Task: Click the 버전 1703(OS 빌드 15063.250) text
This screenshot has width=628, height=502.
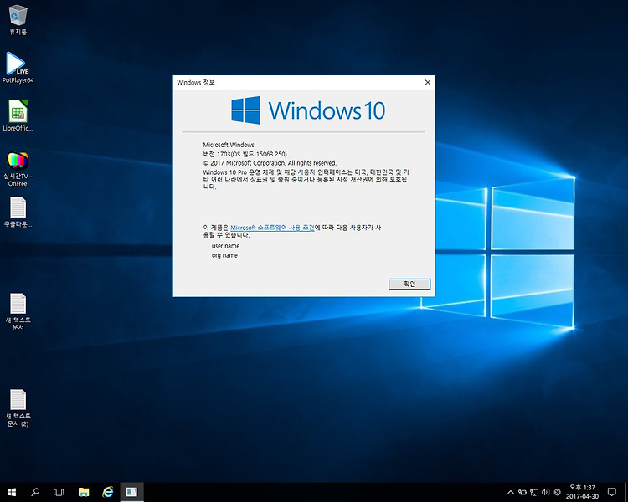Action: (x=245, y=154)
